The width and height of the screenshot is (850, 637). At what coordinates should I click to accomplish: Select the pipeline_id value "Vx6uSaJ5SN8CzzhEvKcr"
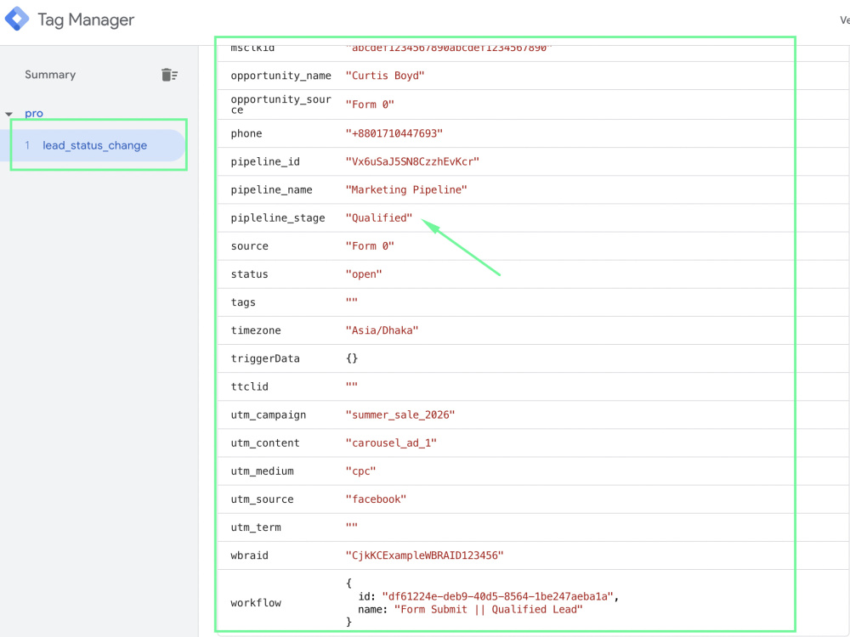[412, 161]
